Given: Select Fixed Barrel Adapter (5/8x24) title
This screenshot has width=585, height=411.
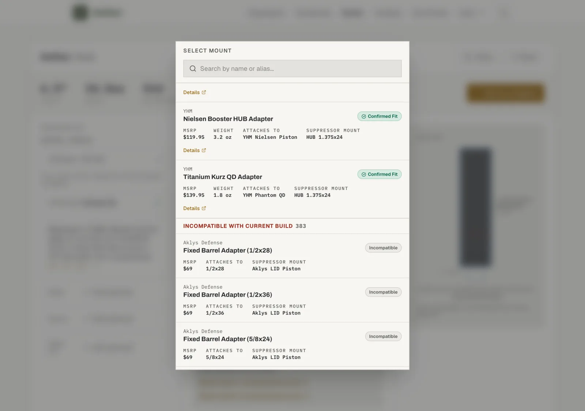Looking at the screenshot, I should click(228, 339).
